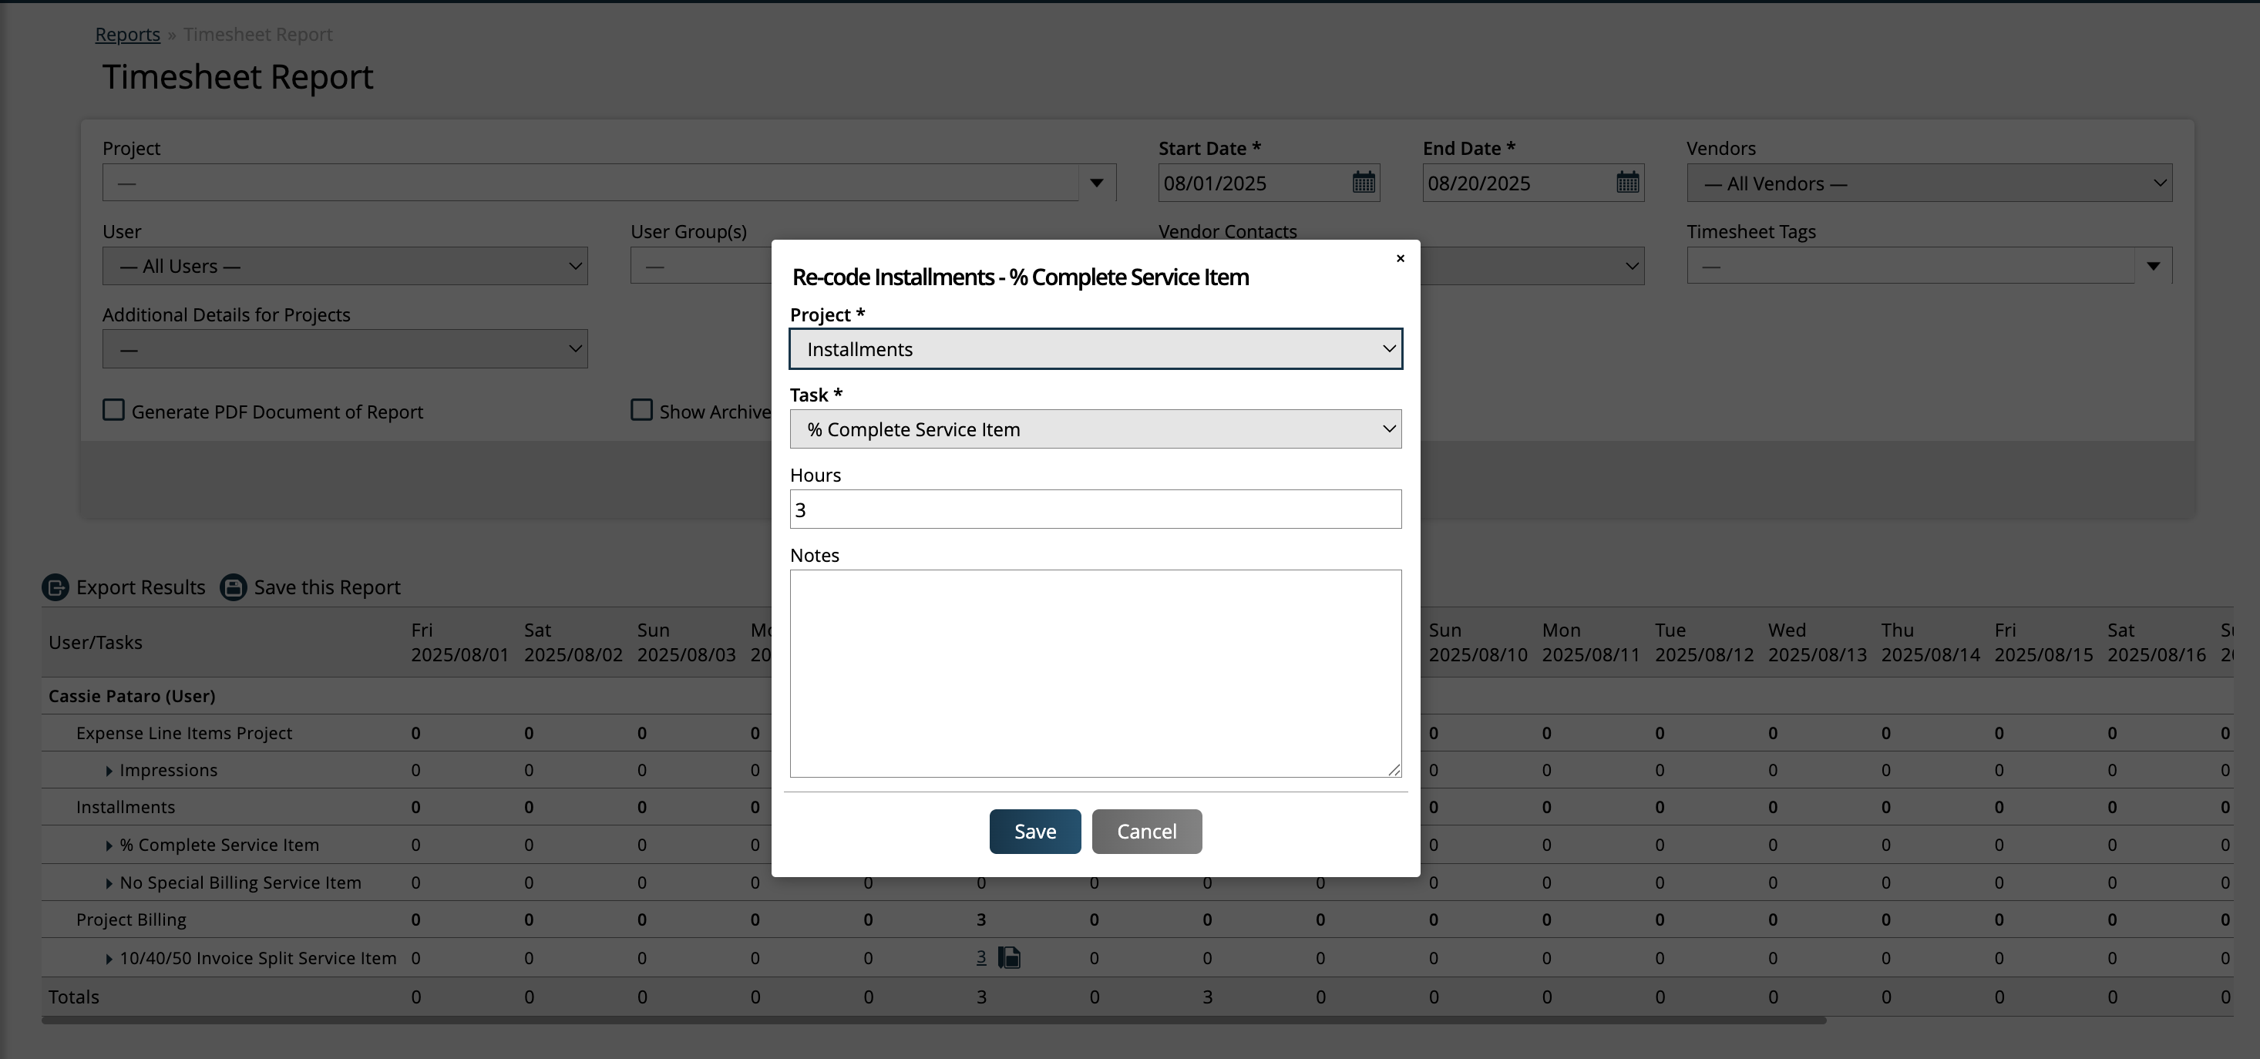Click the horizontal scrollbar below Totals

click(933, 1020)
